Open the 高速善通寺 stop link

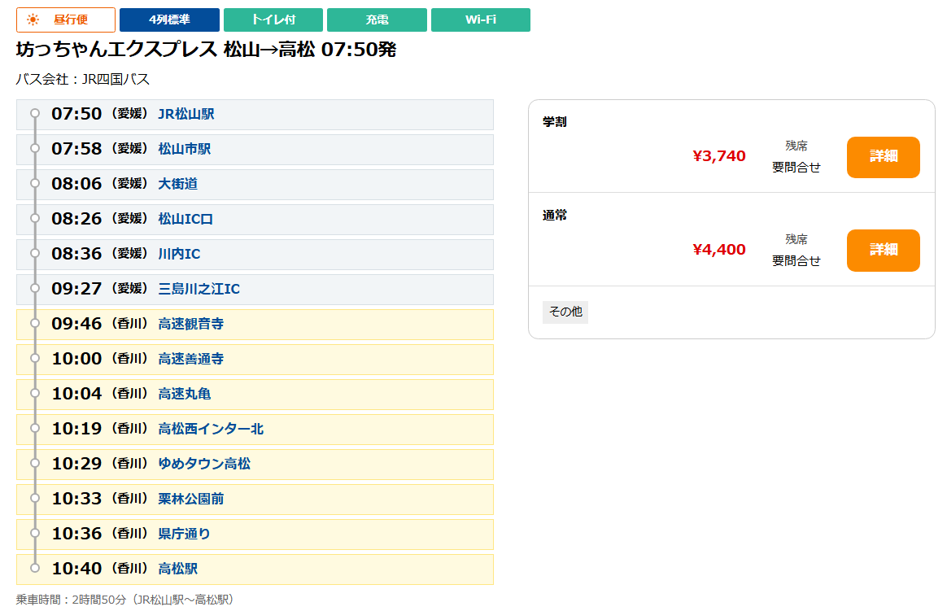tap(191, 360)
